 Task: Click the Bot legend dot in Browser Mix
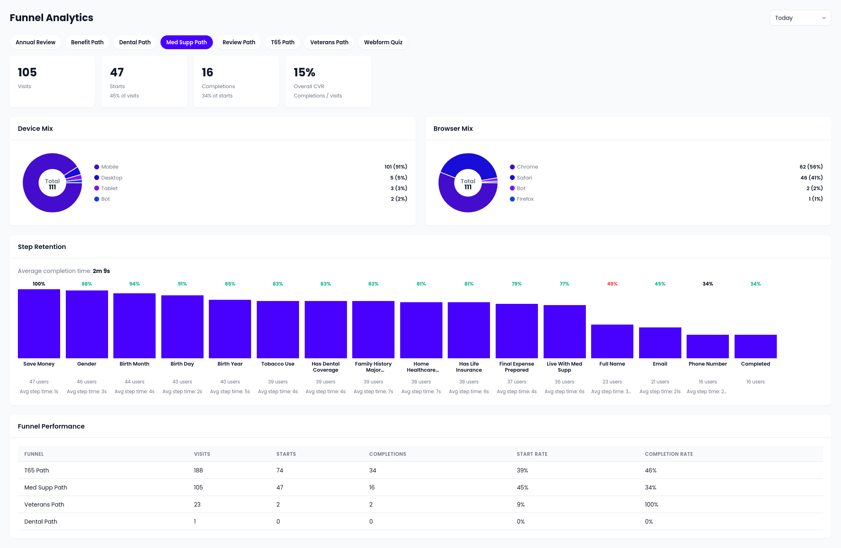point(512,188)
